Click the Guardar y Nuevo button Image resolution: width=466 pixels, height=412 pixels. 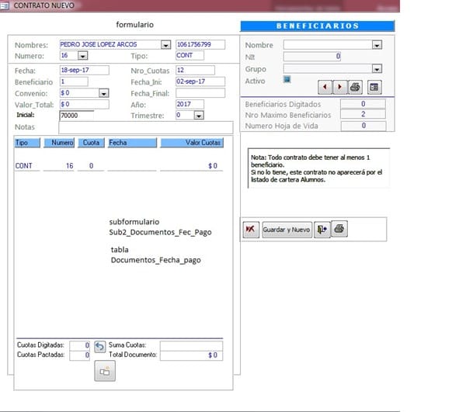click(x=287, y=230)
